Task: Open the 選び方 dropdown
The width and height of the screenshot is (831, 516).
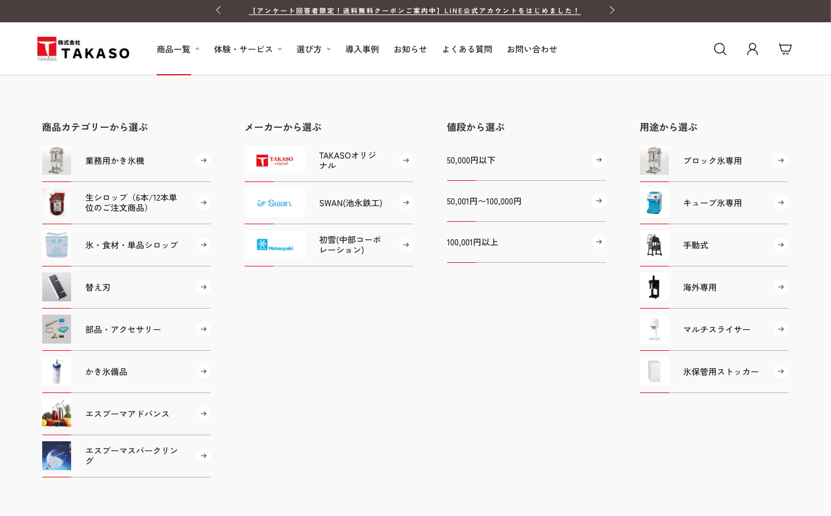Action: (x=313, y=49)
